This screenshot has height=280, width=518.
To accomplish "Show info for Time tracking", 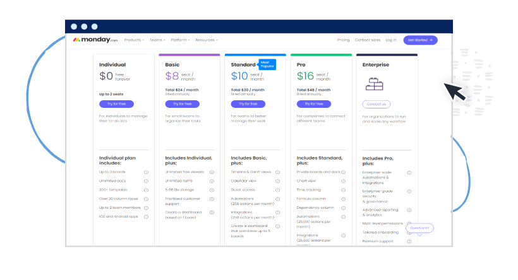I will (343, 190).
